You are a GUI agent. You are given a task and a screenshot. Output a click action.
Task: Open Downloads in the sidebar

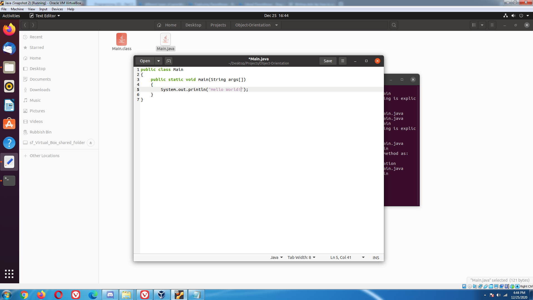pos(59,90)
